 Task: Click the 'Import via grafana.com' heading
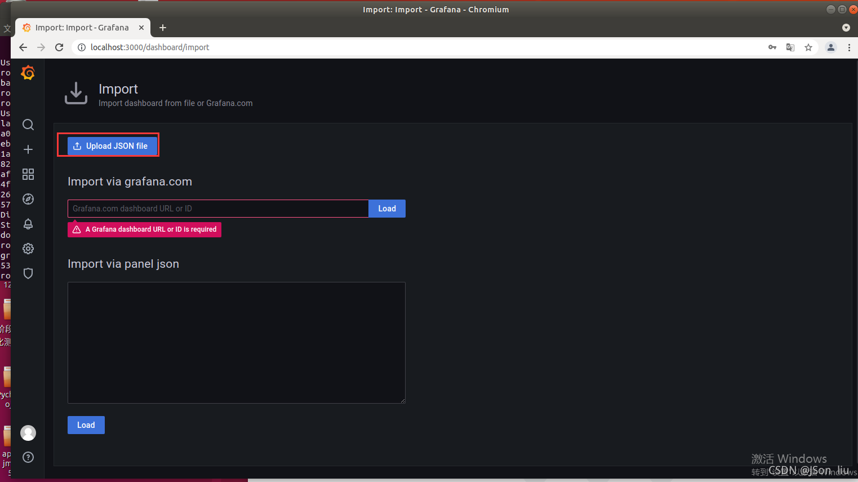130,182
